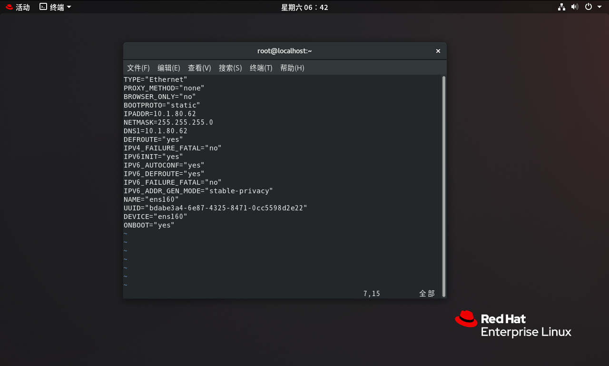The height and width of the screenshot is (366, 609).
Task: Click the wired network status icon
Action: (x=562, y=7)
